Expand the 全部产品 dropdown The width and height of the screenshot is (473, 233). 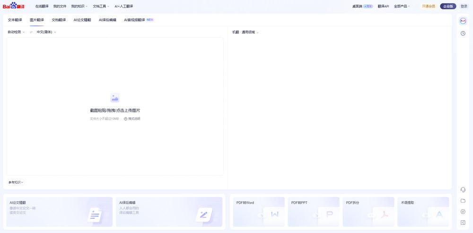pyautogui.click(x=402, y=6)
